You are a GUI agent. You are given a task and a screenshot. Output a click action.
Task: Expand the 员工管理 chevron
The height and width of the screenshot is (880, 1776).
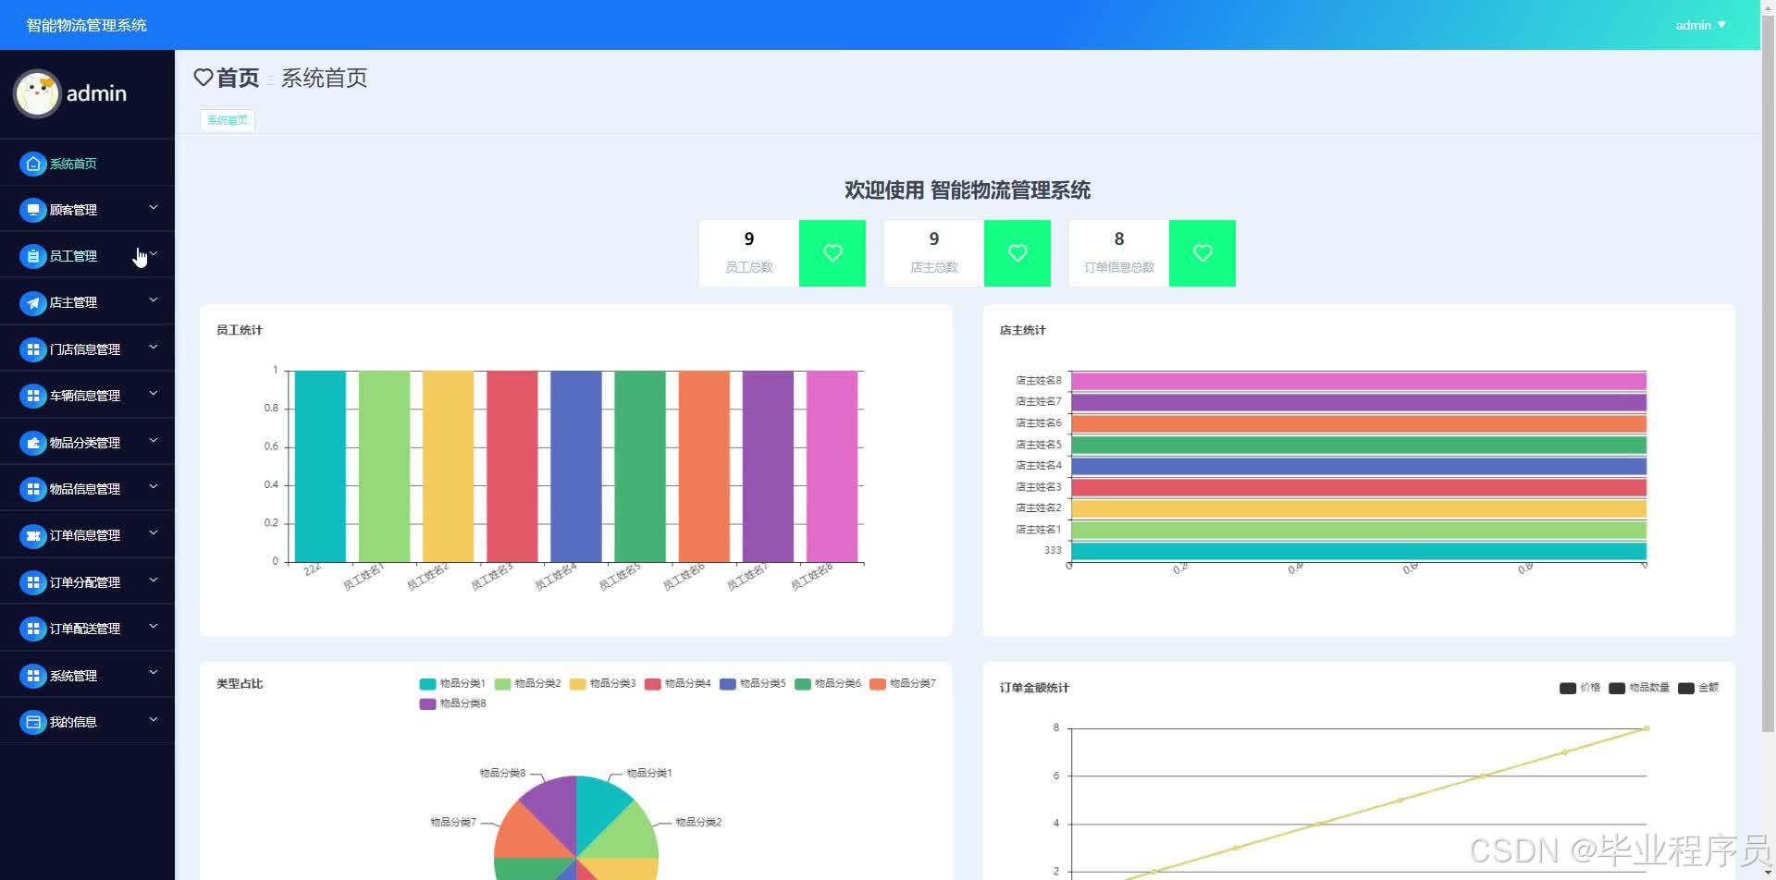[154, 254]
